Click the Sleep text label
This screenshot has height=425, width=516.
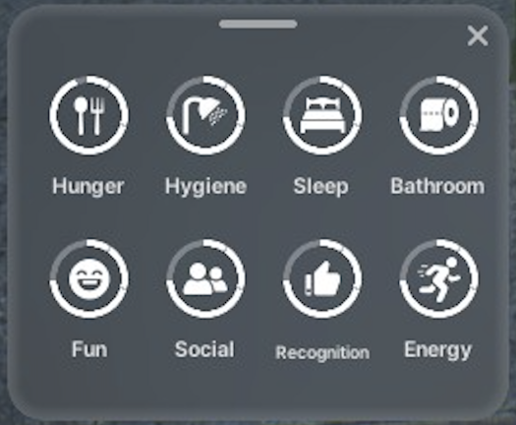point(320,187)
